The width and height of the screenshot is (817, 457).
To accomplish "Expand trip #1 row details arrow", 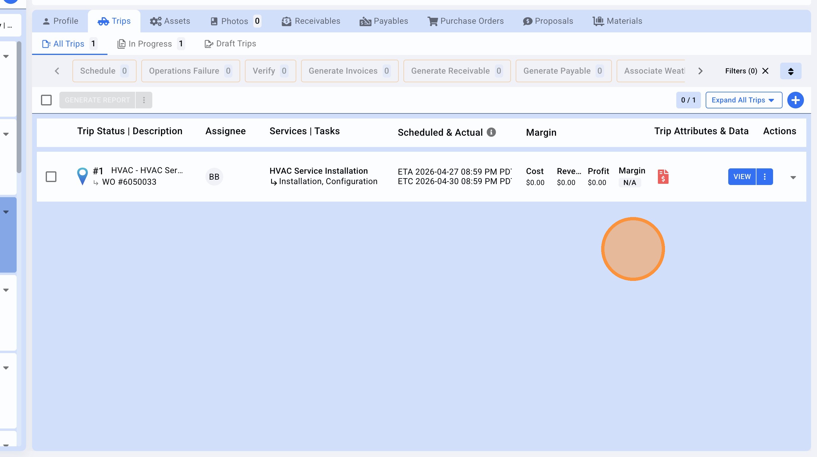I will [x=793, y=178].
